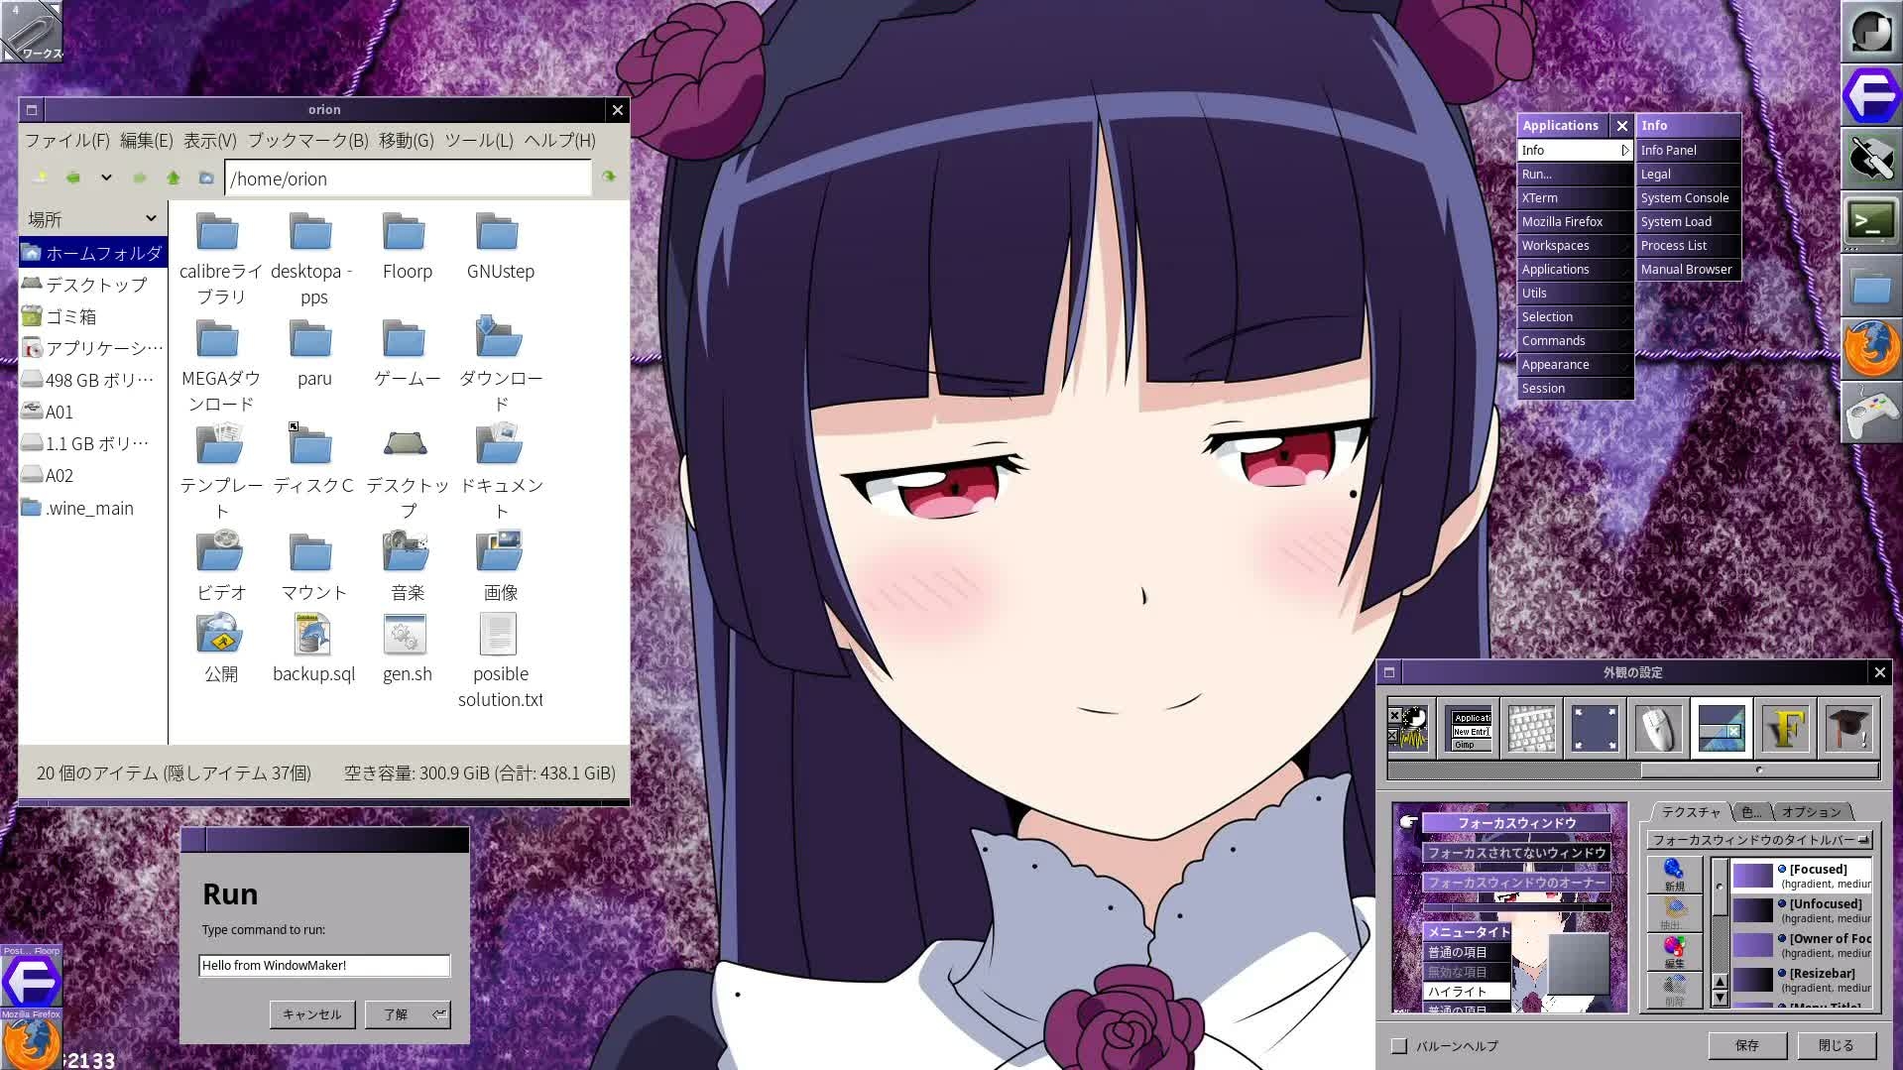Viewport: 1903px width, 1070px height.
Task: Select the backup.sql file icon
Action: [312, 635]
